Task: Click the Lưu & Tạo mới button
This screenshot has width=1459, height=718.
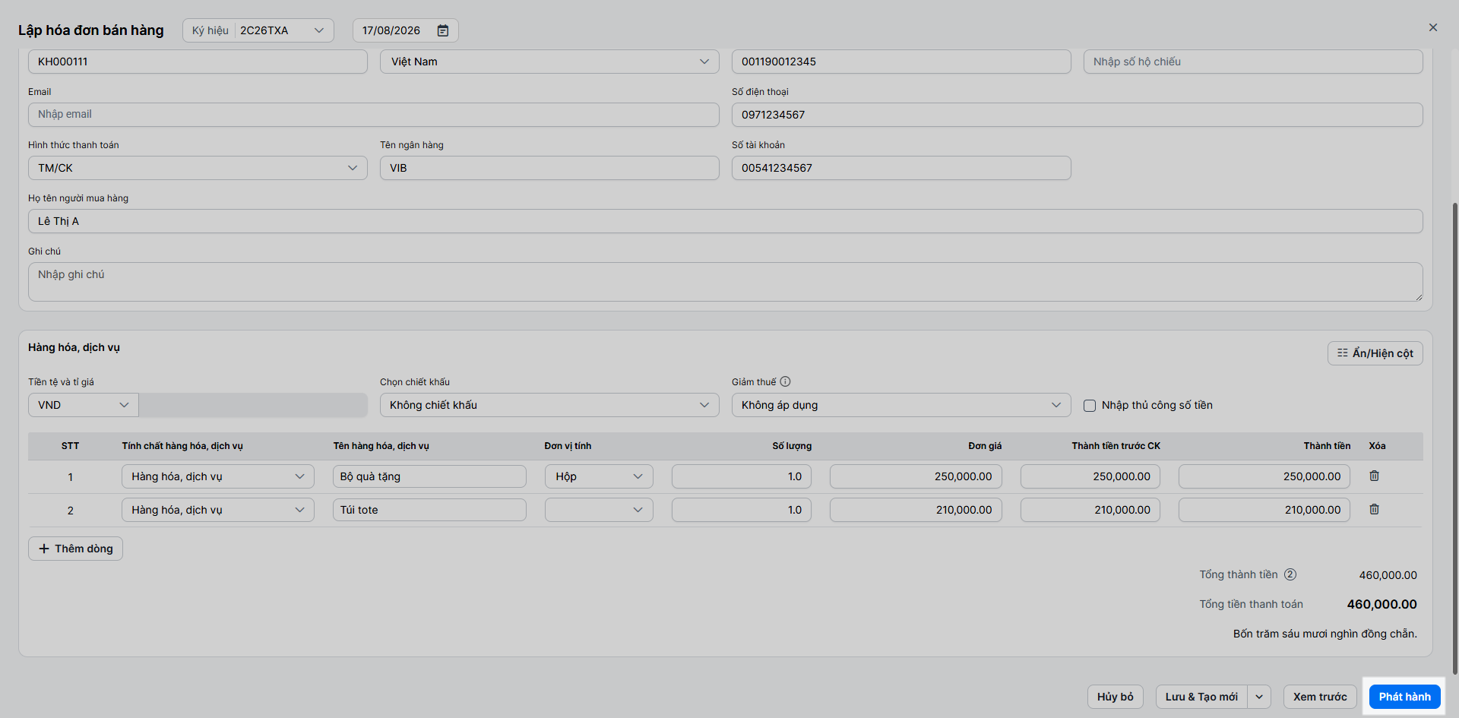Action: point(1201,697)
